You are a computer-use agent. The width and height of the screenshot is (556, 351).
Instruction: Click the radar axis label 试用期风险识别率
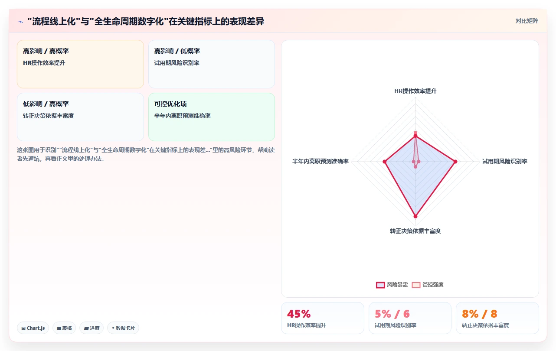pos(505,161)
